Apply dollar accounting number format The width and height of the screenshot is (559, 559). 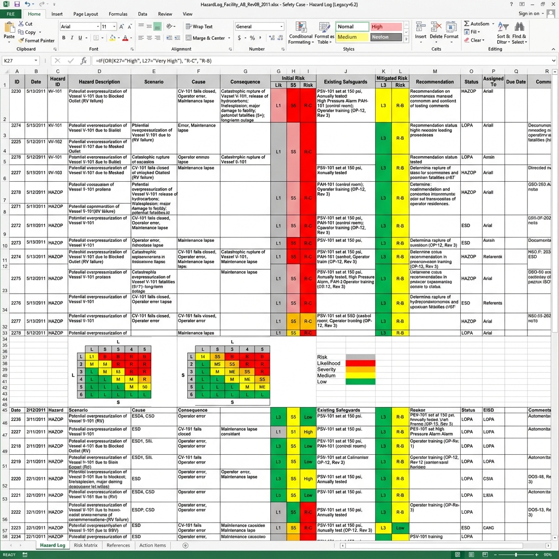click(239, 38)
